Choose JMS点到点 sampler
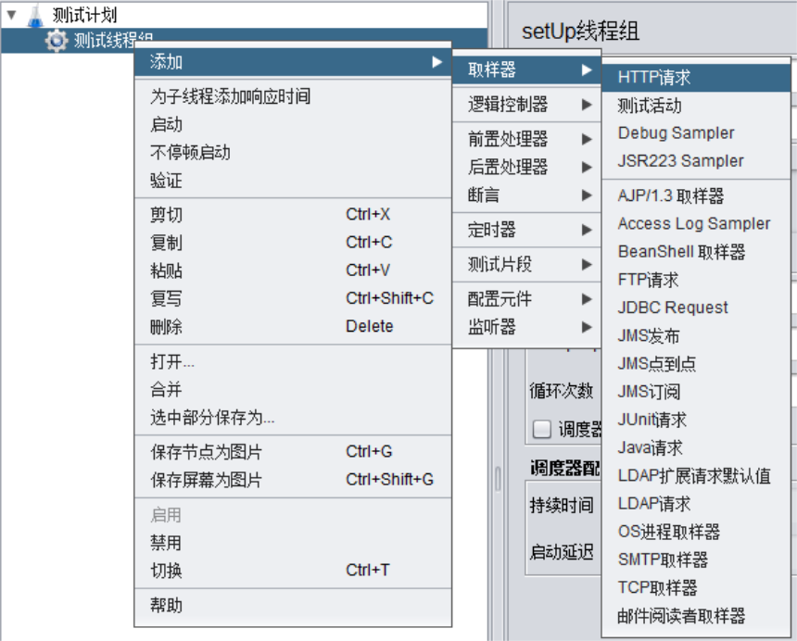The height and width of the screenshot is (641, 797). [696, 364]
